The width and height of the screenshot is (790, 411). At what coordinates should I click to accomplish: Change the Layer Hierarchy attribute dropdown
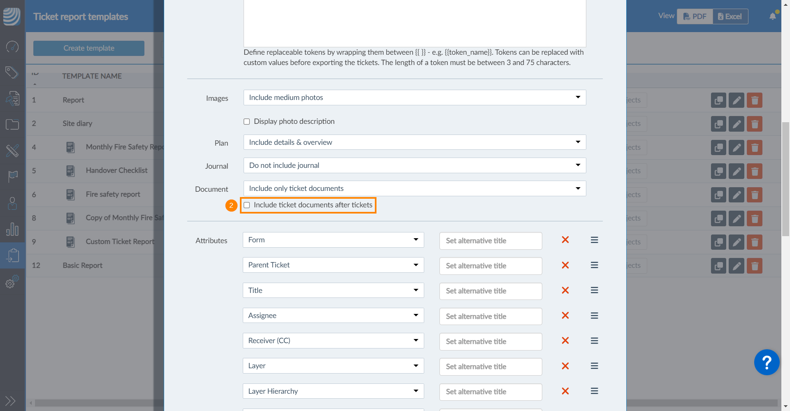pyautogui.click(x=333, y=391)
